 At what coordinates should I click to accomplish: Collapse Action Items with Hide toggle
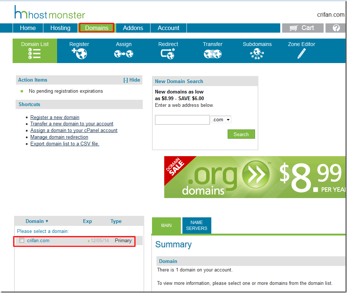[x=132, y=80]
